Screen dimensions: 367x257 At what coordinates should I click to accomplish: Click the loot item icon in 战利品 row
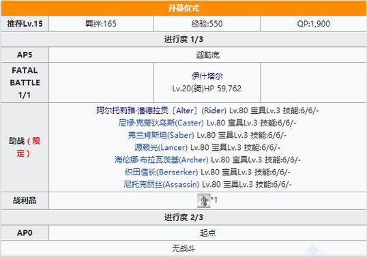pyautogui.click(x=204, y=200)
